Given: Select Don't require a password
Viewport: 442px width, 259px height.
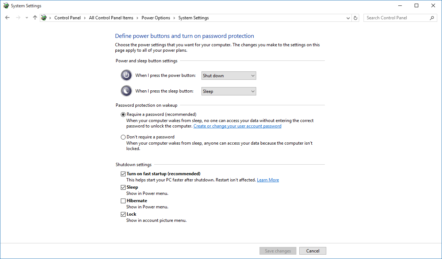Looking at the screenshot, I should click(123, 137).
